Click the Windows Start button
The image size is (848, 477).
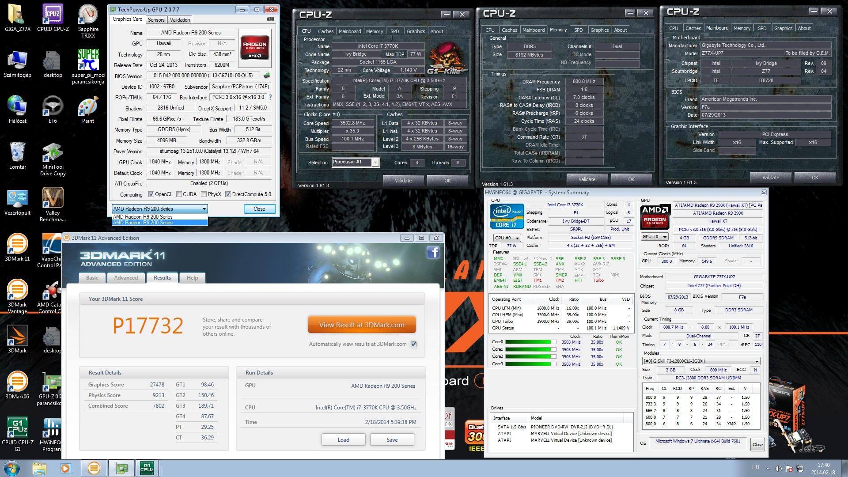[x=11, y=468]
